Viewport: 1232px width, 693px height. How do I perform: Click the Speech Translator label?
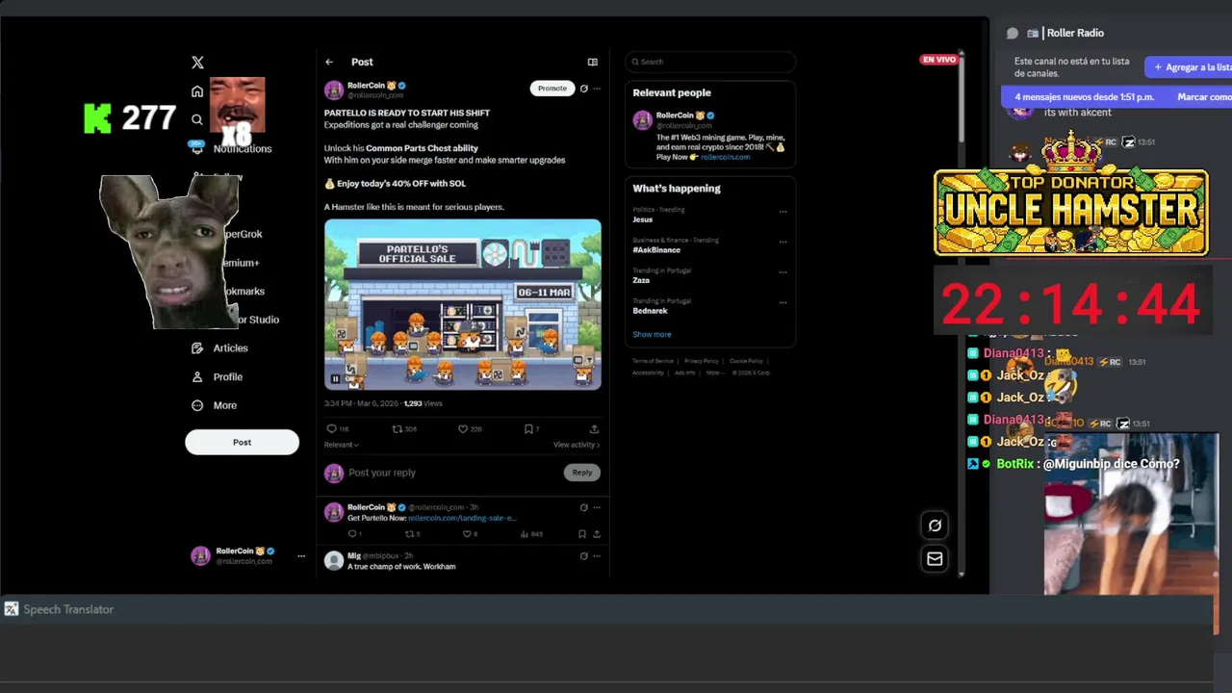click(x=68, y=609)
